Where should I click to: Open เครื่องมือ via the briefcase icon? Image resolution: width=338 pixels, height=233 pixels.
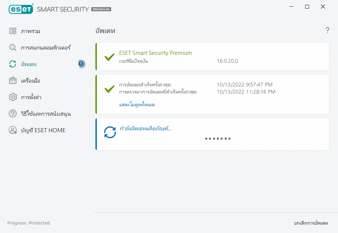(13, 81)
